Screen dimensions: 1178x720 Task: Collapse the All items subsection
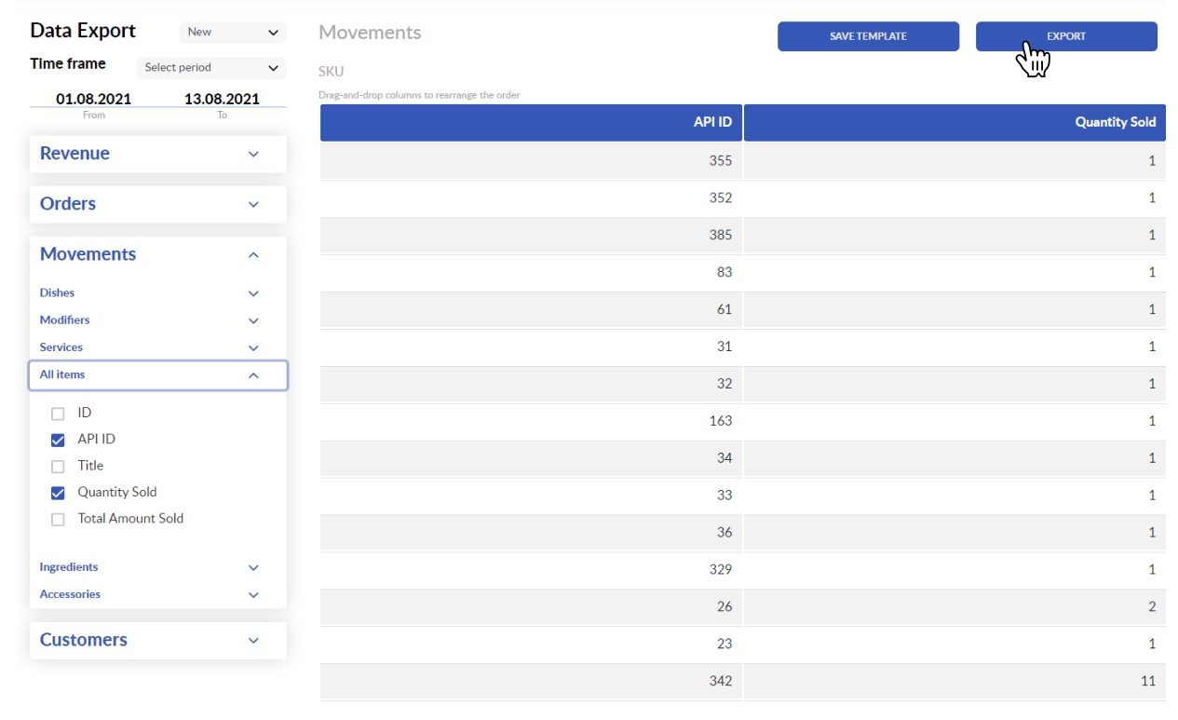(x=158, y=374)
